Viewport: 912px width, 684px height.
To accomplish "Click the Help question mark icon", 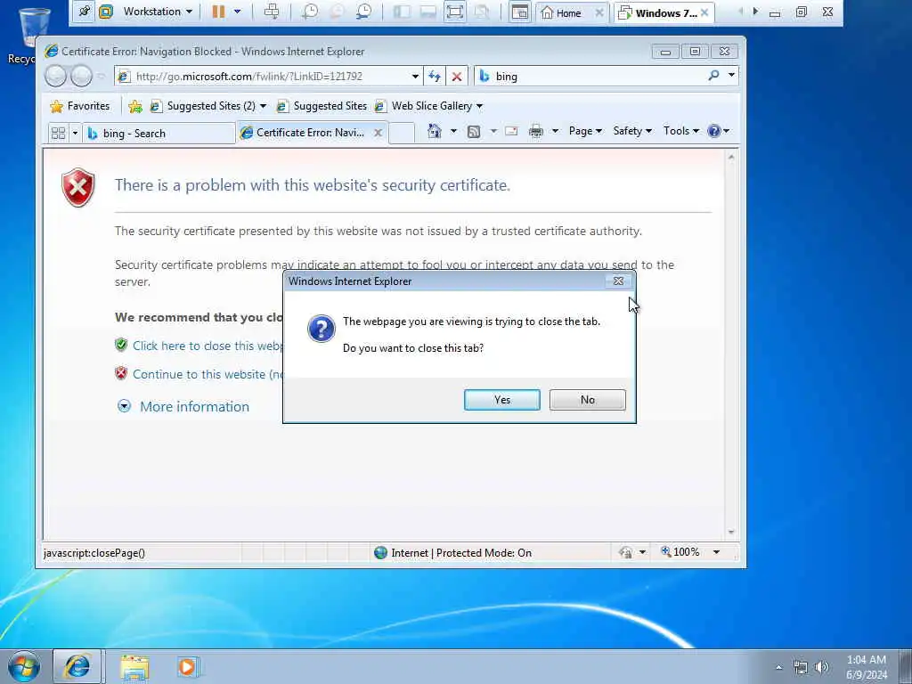I will pyautogui.click(x=714, y=131).
